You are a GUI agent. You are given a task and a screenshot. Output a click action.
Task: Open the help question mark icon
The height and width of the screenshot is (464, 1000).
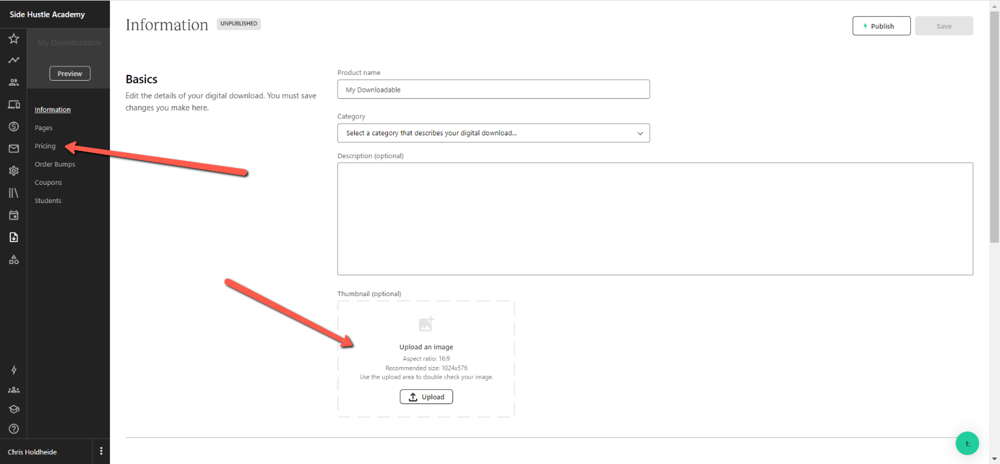pos(13,429)
